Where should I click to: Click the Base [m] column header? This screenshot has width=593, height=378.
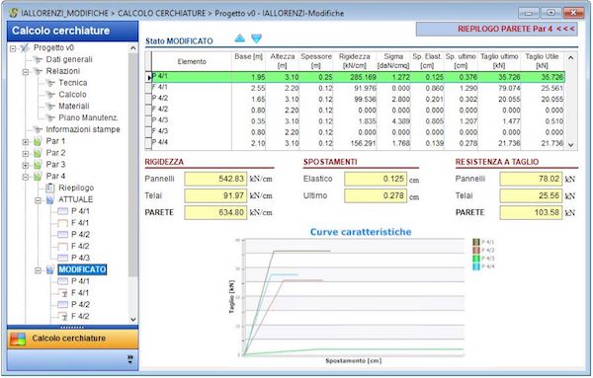(x=248, y=61)
